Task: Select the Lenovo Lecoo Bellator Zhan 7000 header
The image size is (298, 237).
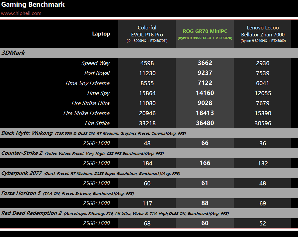Action: [263, 34]
